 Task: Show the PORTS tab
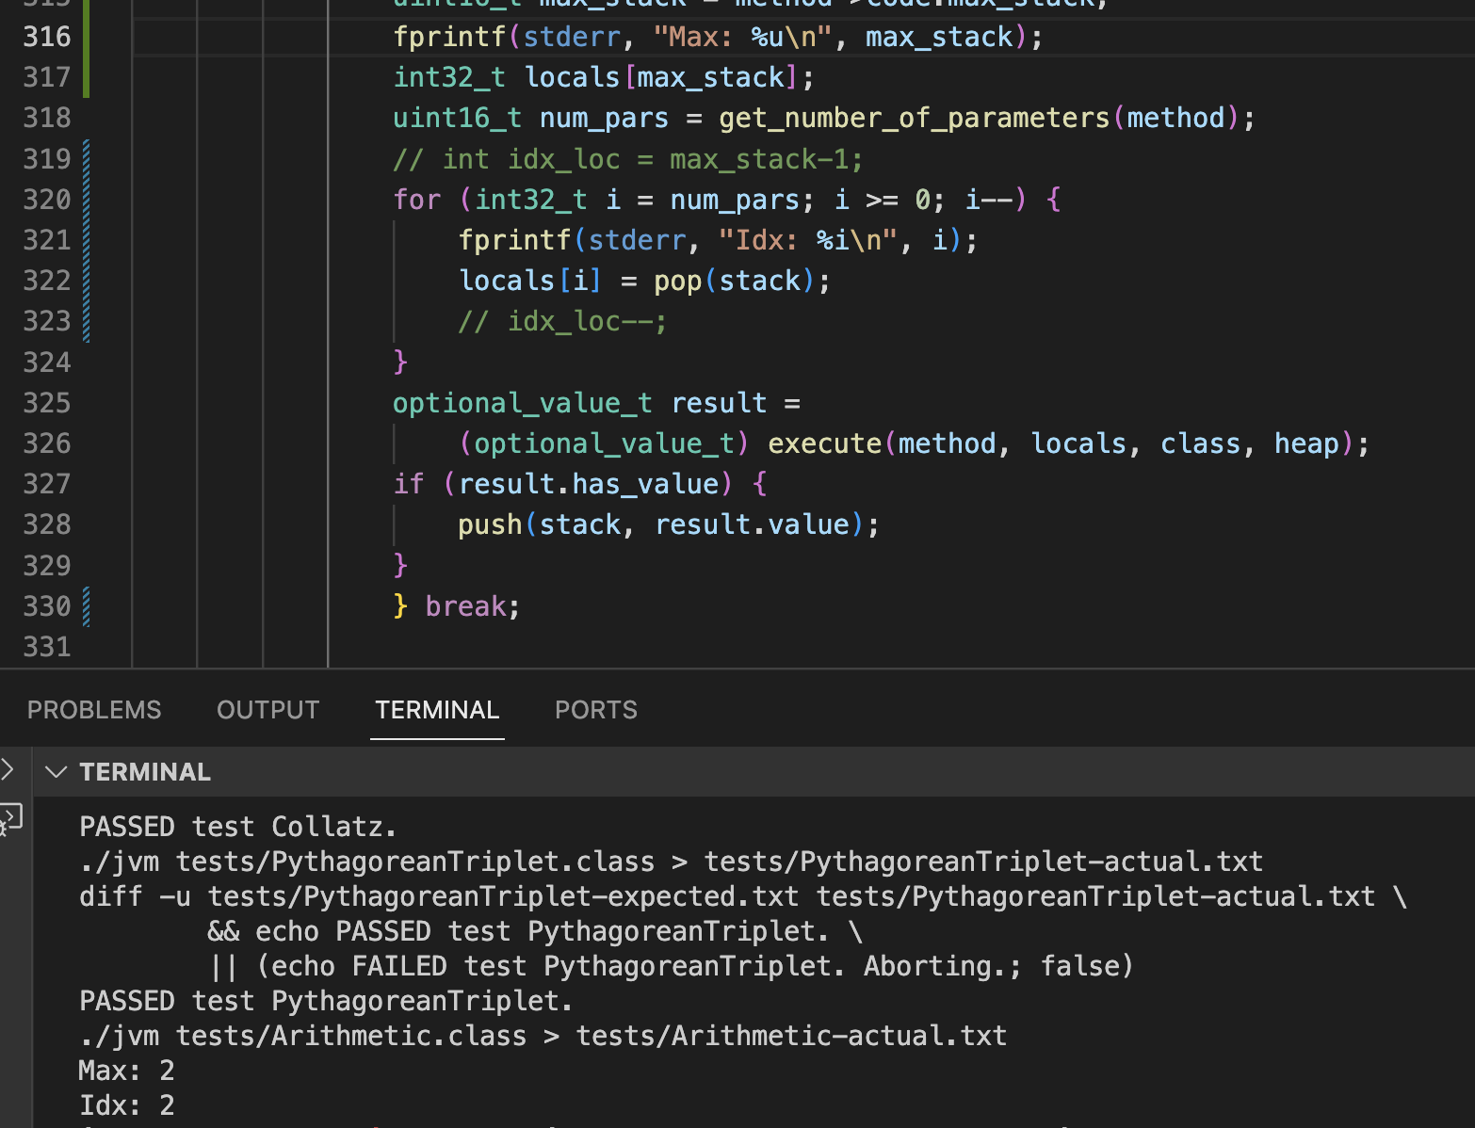(595, 710)
